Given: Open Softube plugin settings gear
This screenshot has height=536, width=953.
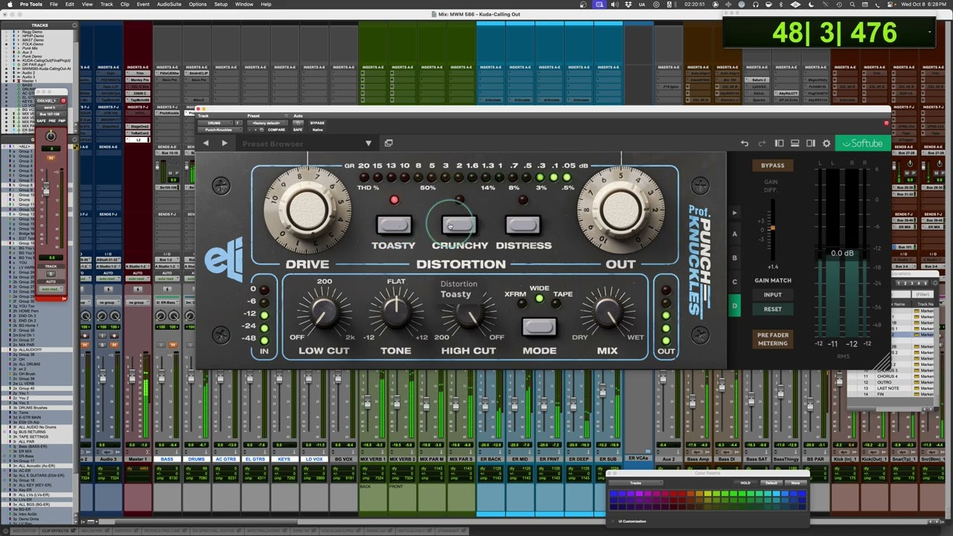Looking at the screenshot, I should [826, 143].
